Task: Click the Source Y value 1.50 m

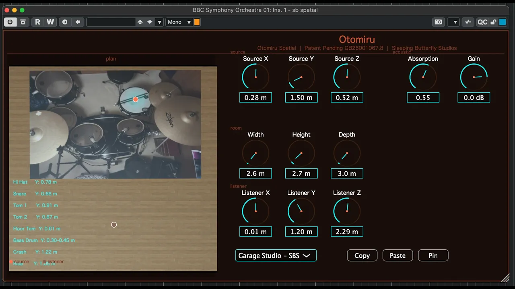Action: pos(301,98)
